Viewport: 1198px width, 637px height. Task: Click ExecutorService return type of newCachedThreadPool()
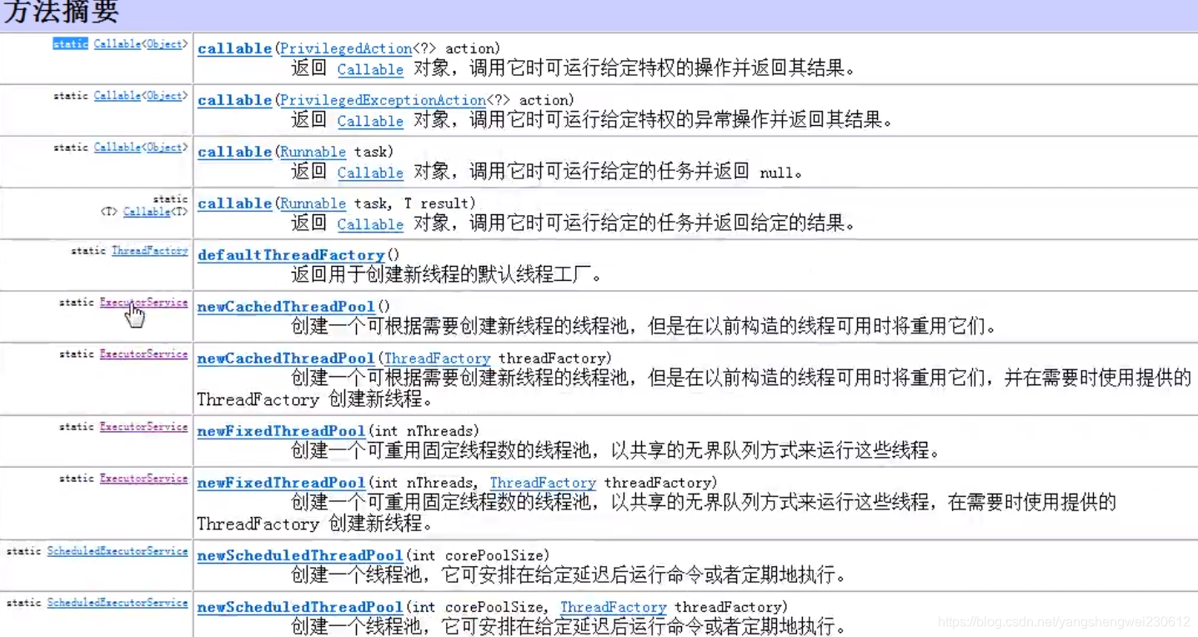pos(143,302)
